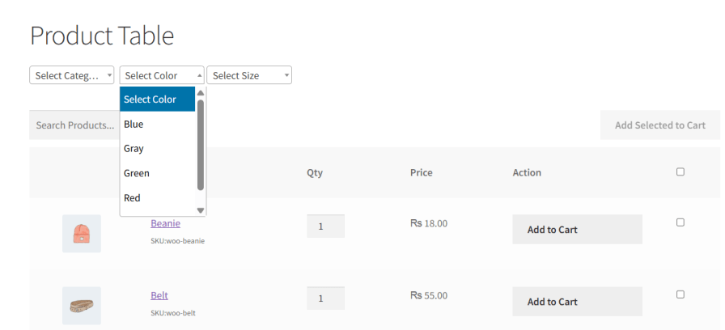Click the Beanie product thumbnail image
This screenshot has width=725, height=330.
[x=82, y=234]
